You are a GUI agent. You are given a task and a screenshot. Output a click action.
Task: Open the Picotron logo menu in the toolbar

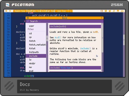(x=6, y=11)
